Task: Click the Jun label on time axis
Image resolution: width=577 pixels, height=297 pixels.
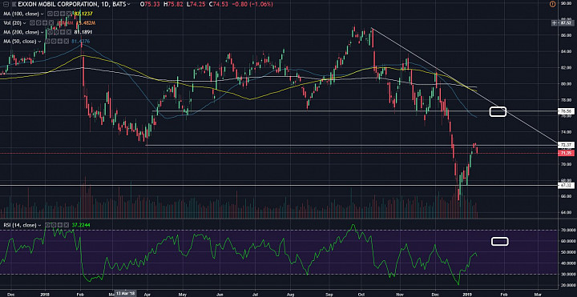Action: click(220, 294)
